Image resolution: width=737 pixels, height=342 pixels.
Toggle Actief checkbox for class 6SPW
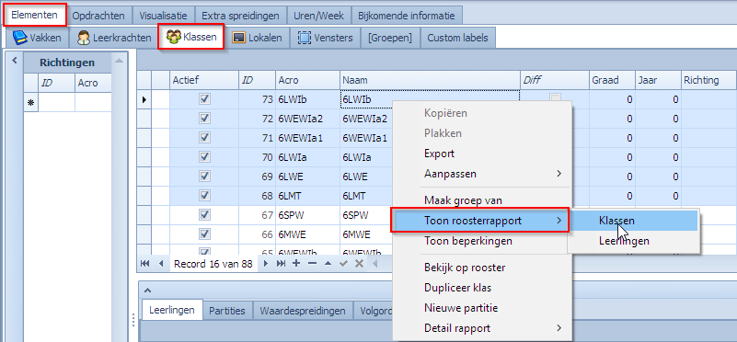click(204, 215)
